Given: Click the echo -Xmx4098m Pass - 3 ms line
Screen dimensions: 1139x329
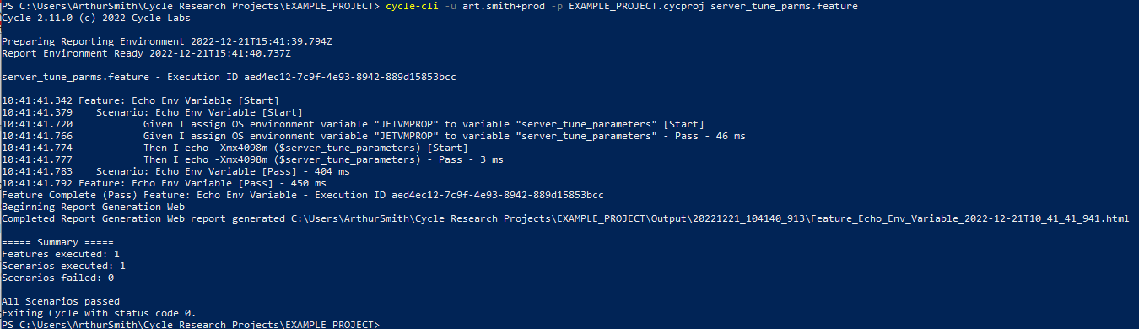Looking at the screenshot, I should [x=252, y=159].
